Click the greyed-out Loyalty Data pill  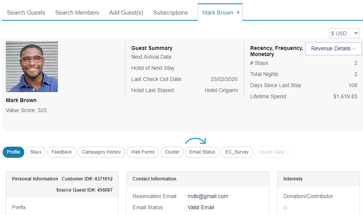(x=271, y=152)
